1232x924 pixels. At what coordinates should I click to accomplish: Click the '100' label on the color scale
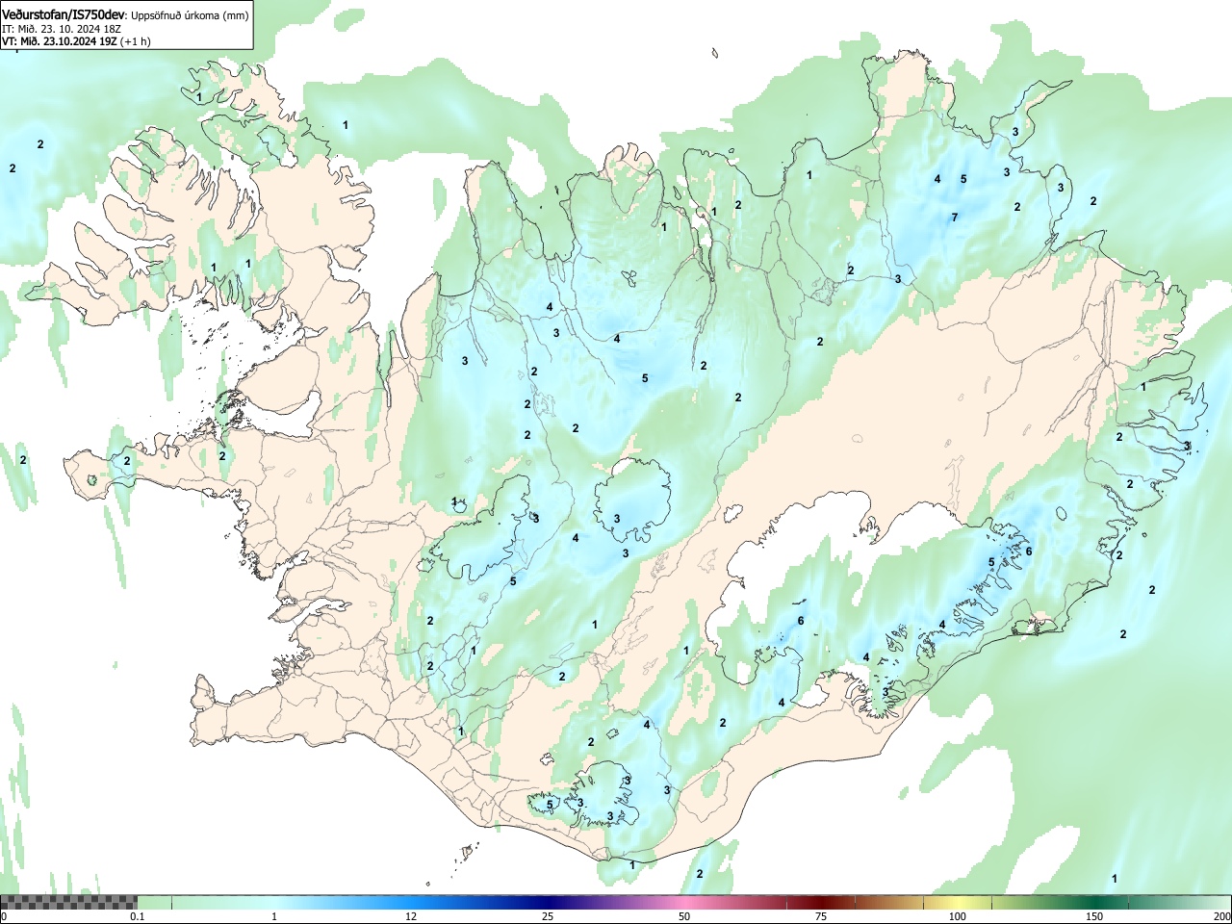point(958,916)
